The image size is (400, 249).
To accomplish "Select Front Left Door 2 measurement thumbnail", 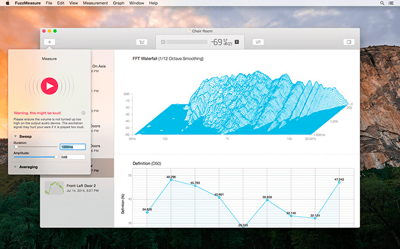I will [54, 188].
